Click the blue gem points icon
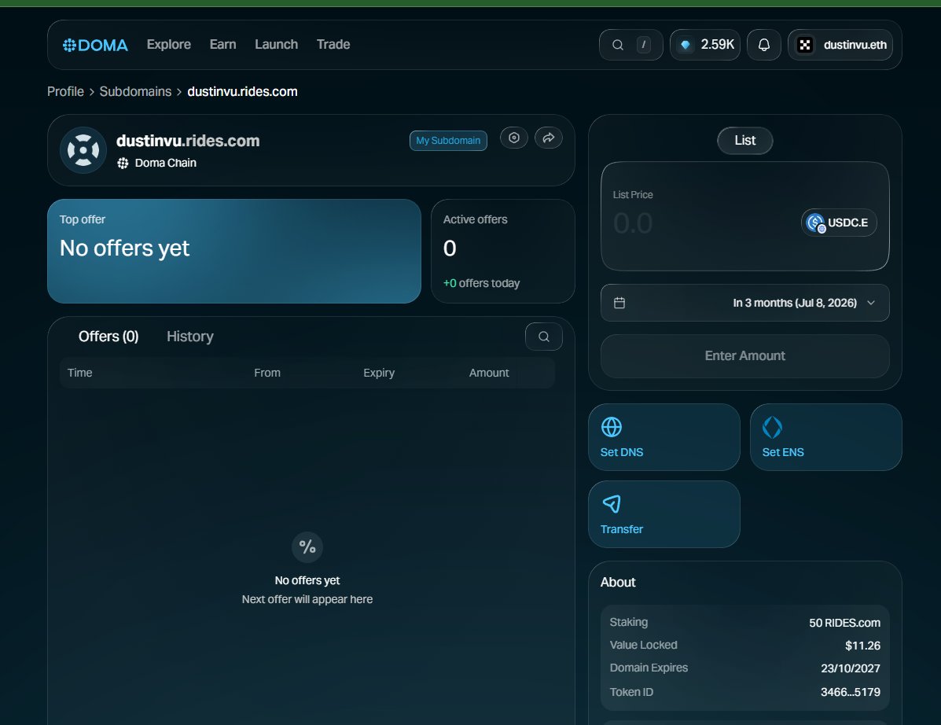Viewport: 941px width, 725px height. click(x=686, y=45)
